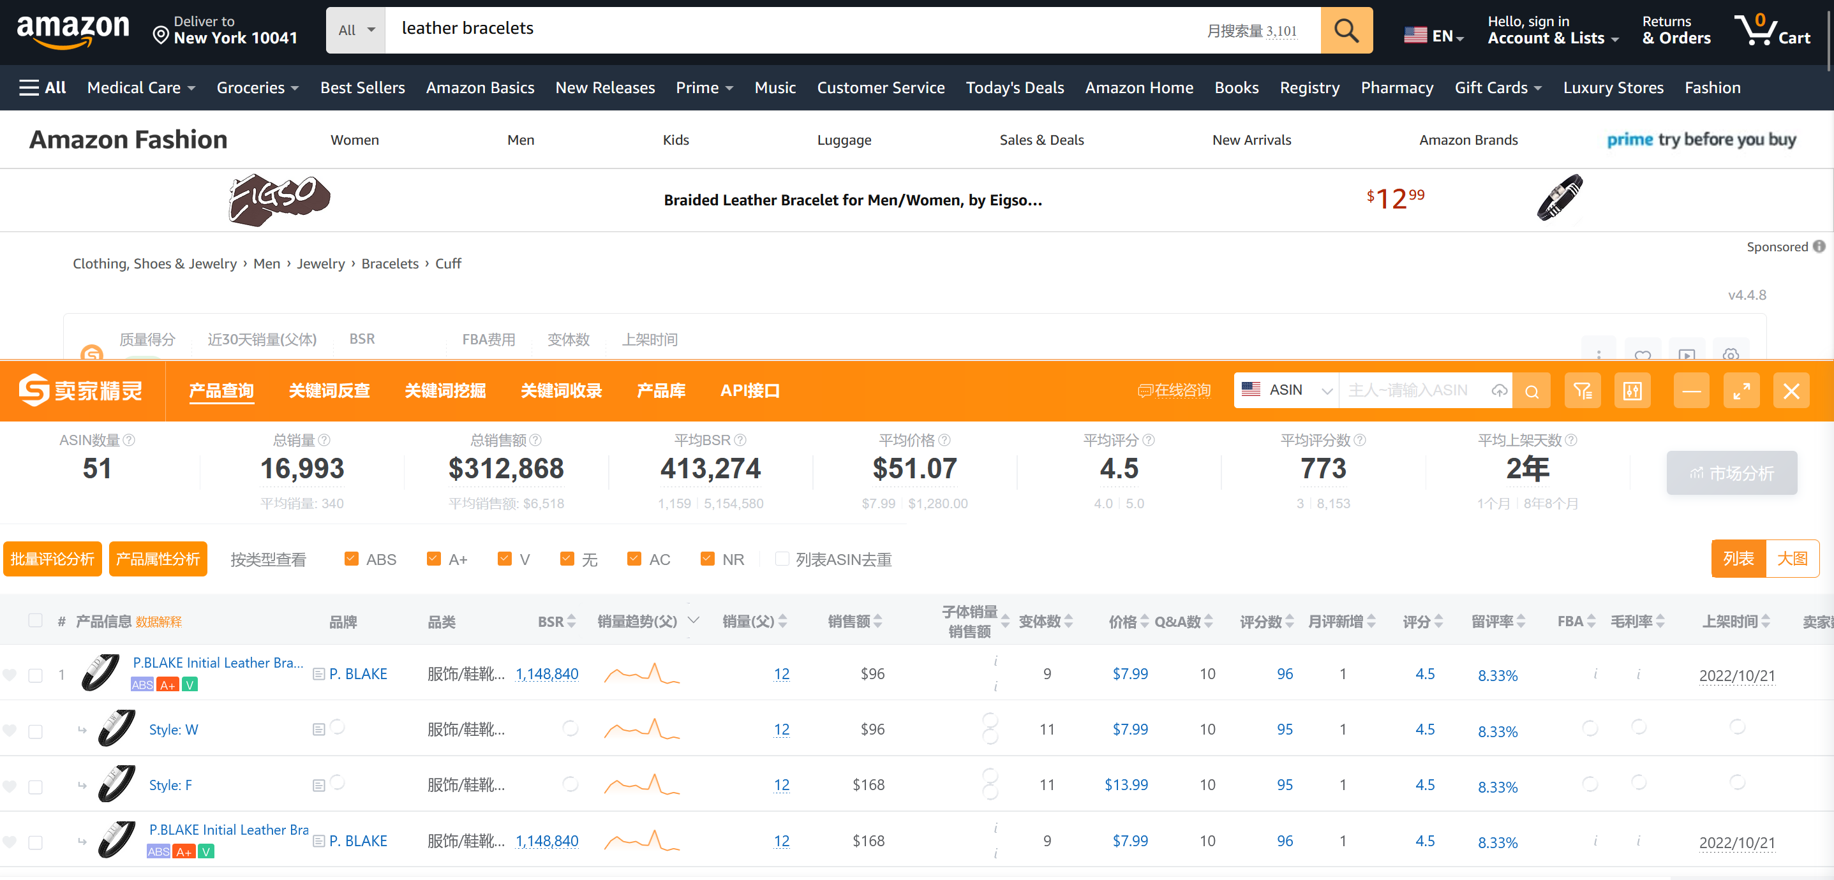Open the shopping Cart icon
The width and height of the screenshot is (1834, 880).
click(1771, 30)
